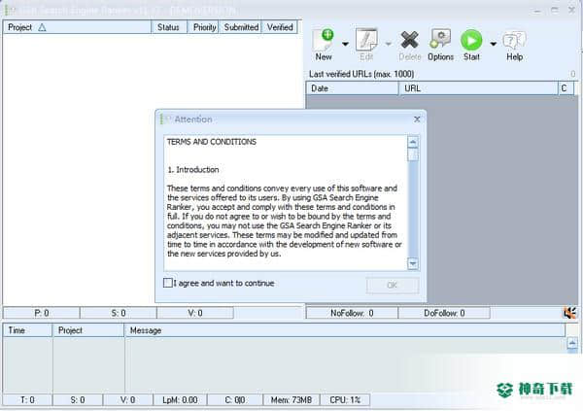Click the DoFollow: 0 status cell
583x411 pixels.
click(x=444, y=313)
